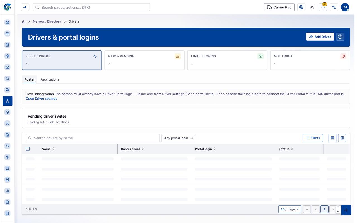Follow the 'Open Driver settings' link

point(41,99)
